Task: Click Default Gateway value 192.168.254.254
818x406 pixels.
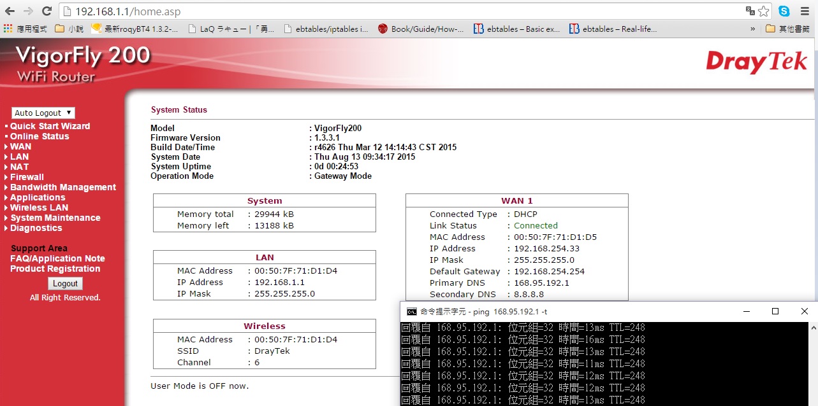Action: [549, 271]
